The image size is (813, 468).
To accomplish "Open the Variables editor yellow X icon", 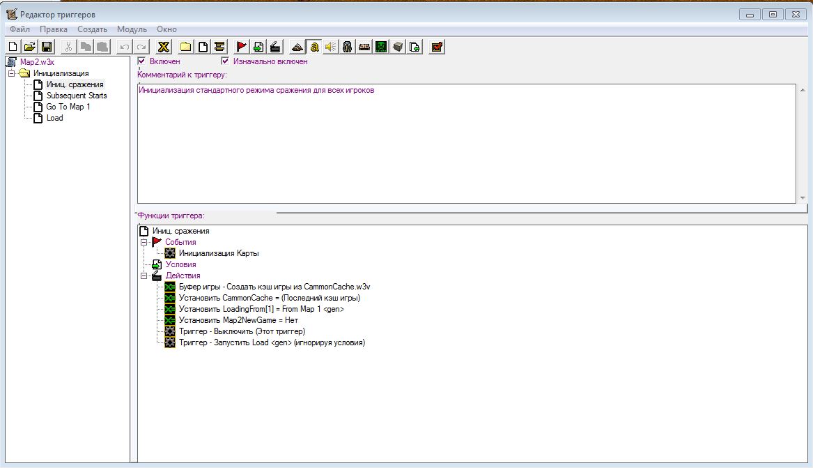I will pyautogui.click(x=163, y=47).
